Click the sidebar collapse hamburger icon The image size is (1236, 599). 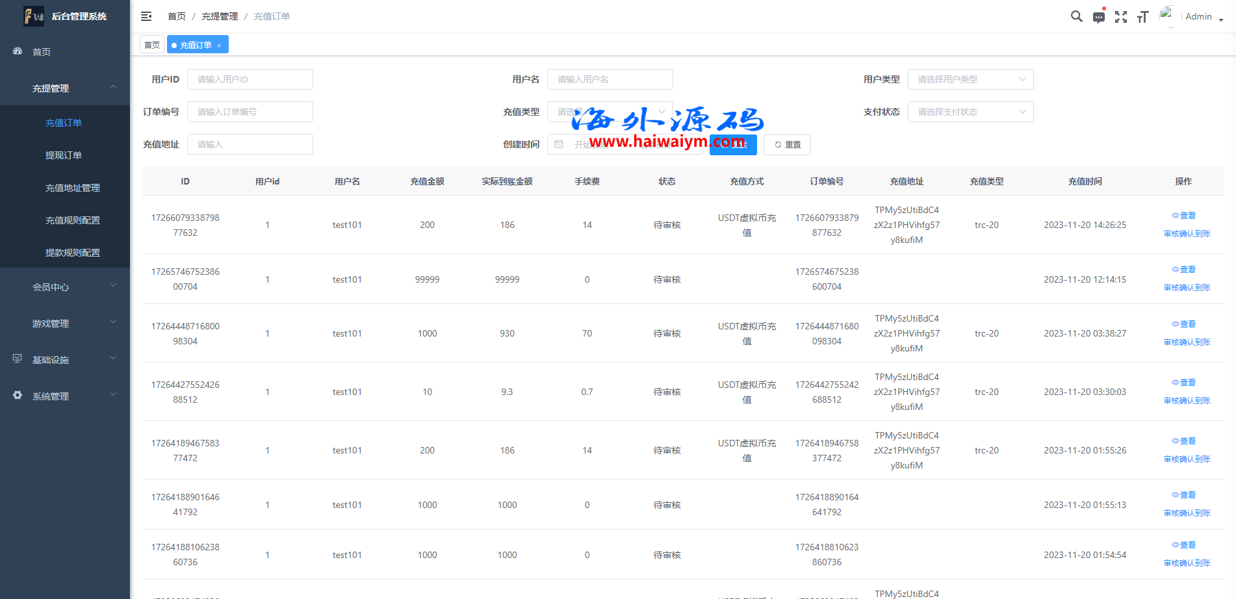tap(146, 16)
